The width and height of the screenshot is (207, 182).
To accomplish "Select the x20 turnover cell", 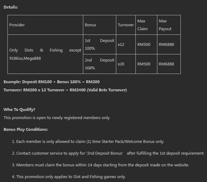I will pyautogui.click(x=126, y=64).
